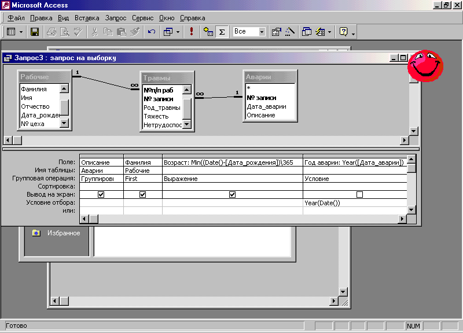This screenshot has width=463, height=333.
Task: Click the Query Type icon
Action: (x=168, y=32)
